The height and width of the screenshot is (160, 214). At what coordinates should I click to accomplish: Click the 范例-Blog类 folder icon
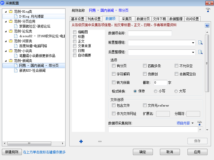click(11, 11)
